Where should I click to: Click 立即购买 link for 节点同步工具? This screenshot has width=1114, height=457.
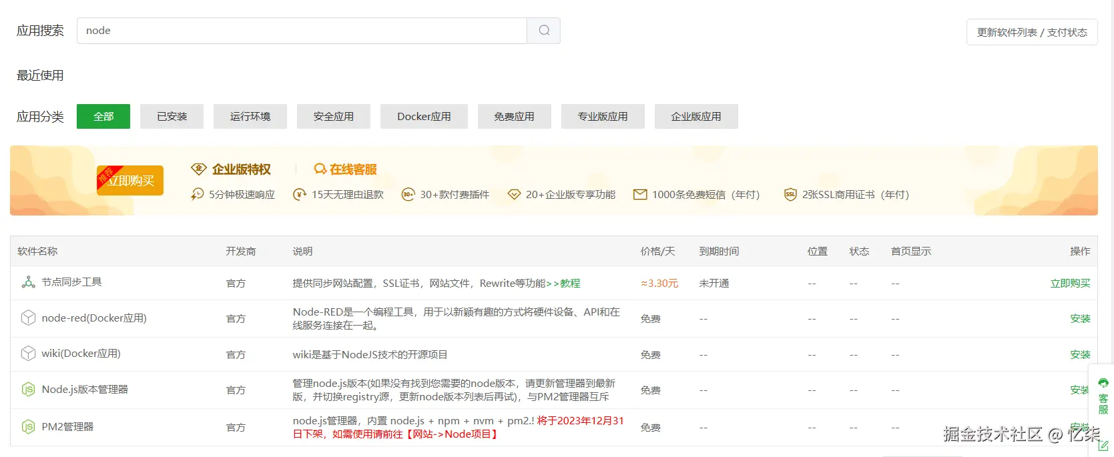(x=1070, y=284)
